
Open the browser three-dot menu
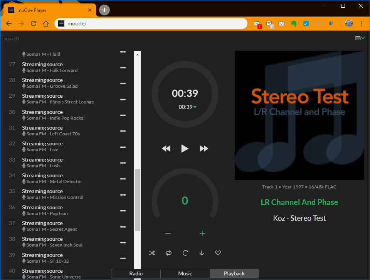(361, 23)
